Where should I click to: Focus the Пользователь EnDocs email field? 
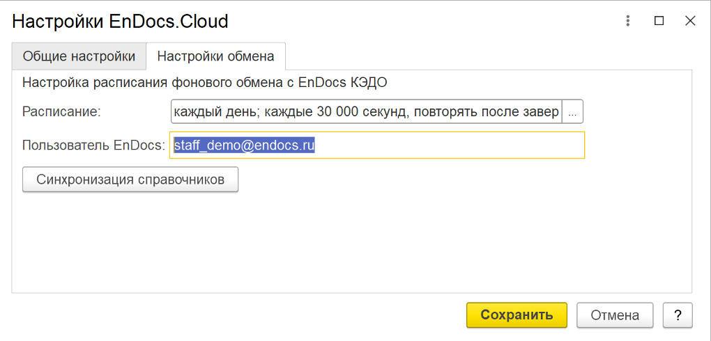377,145
